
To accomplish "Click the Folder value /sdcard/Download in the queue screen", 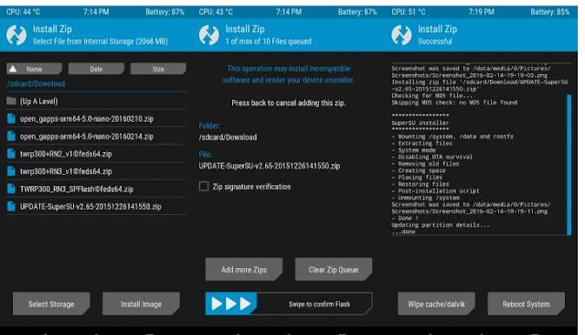I will point(228,137).
